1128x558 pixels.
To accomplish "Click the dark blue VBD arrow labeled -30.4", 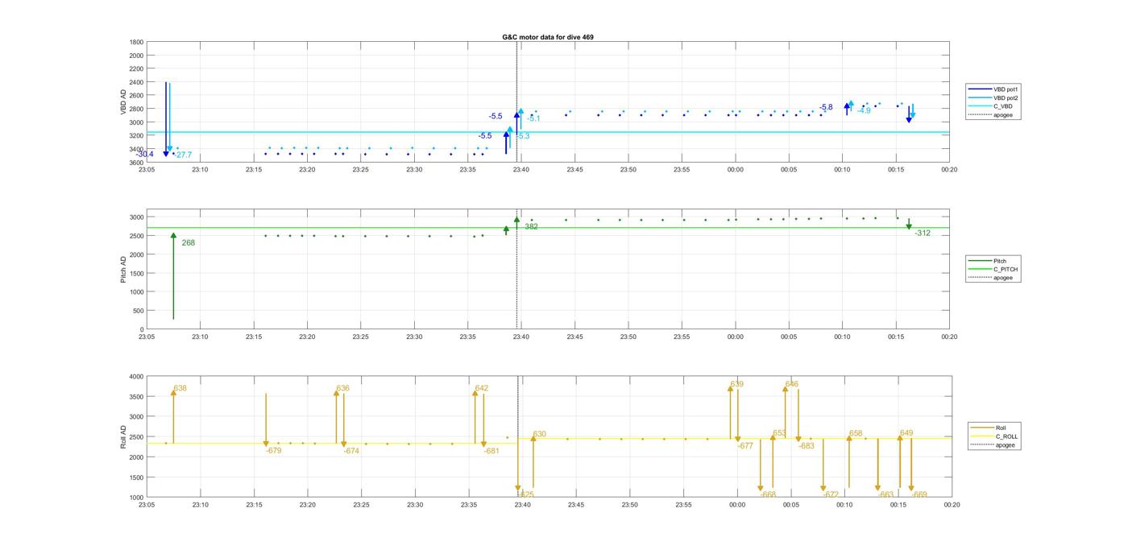I will [x=166, y=119].
